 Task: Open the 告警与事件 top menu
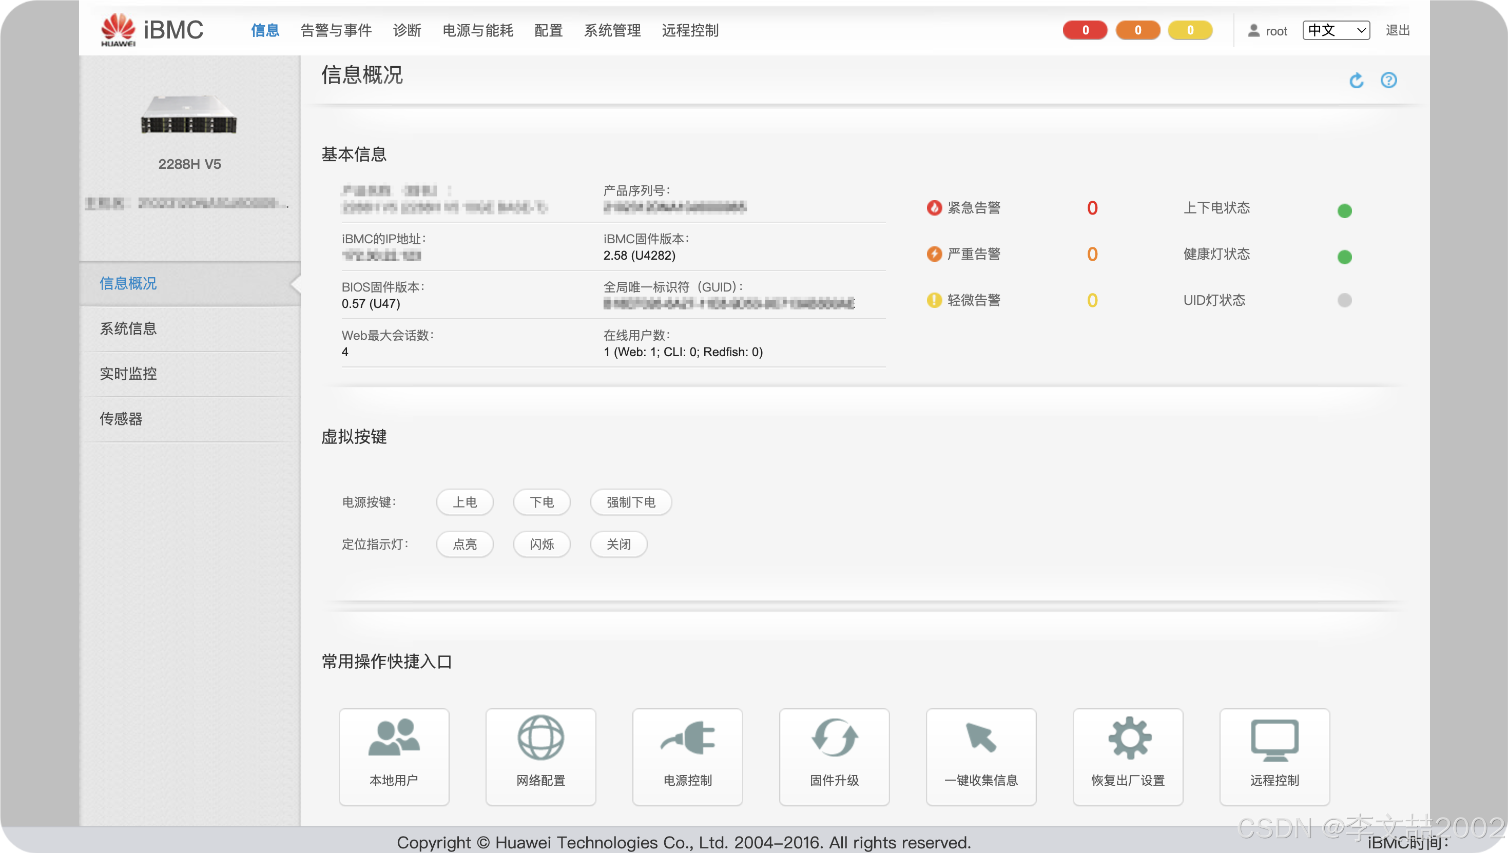coord(336,30)
